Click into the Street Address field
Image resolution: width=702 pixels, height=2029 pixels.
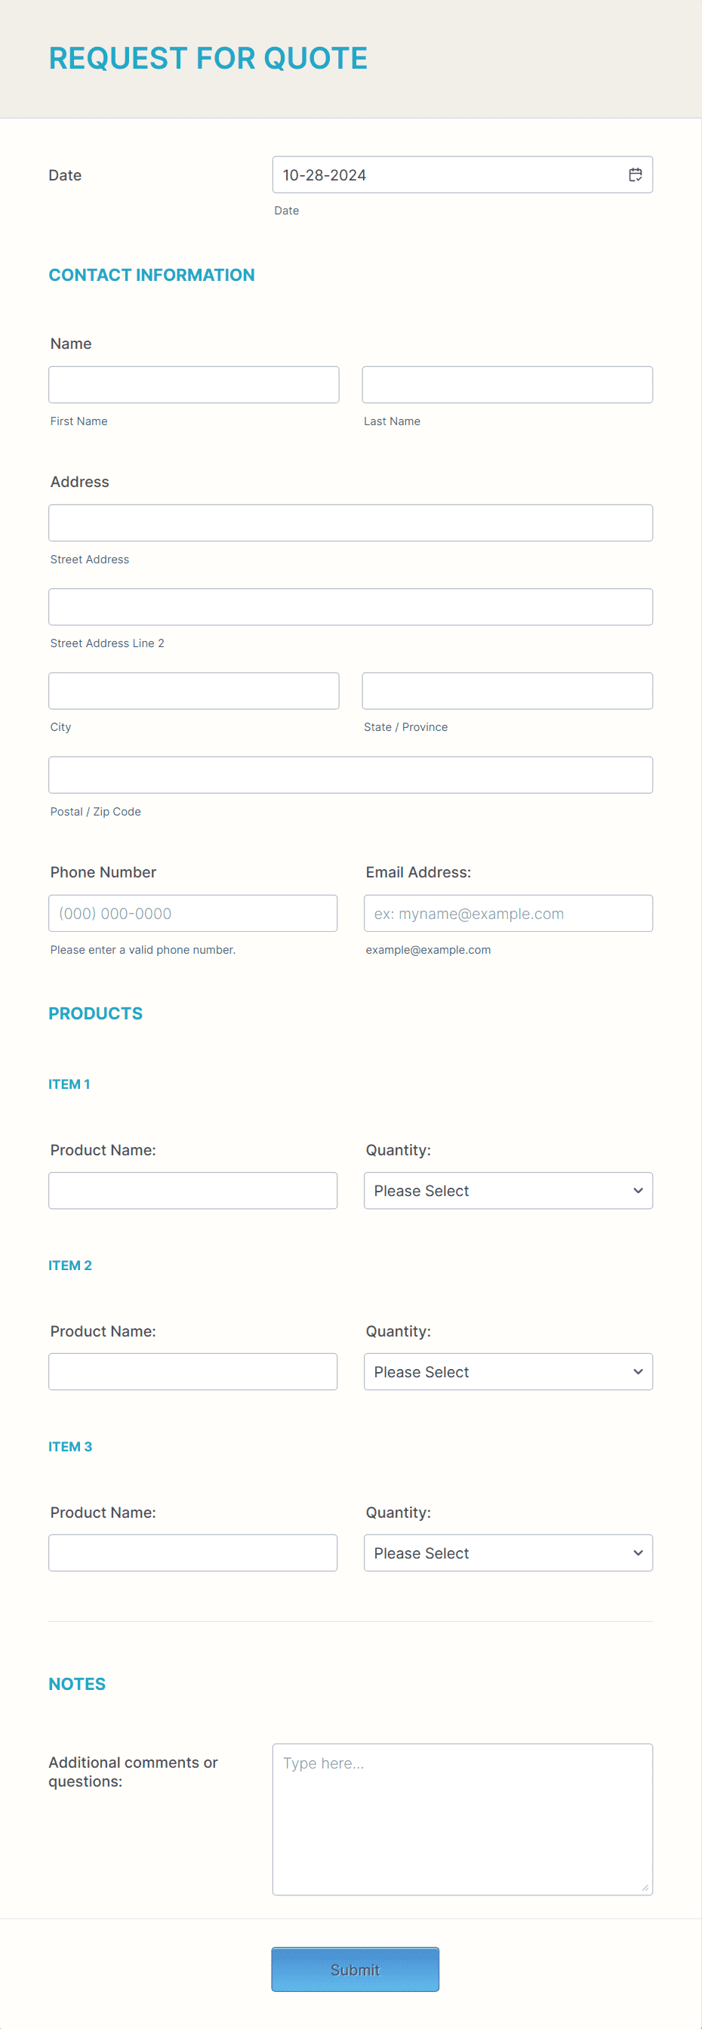350,523
